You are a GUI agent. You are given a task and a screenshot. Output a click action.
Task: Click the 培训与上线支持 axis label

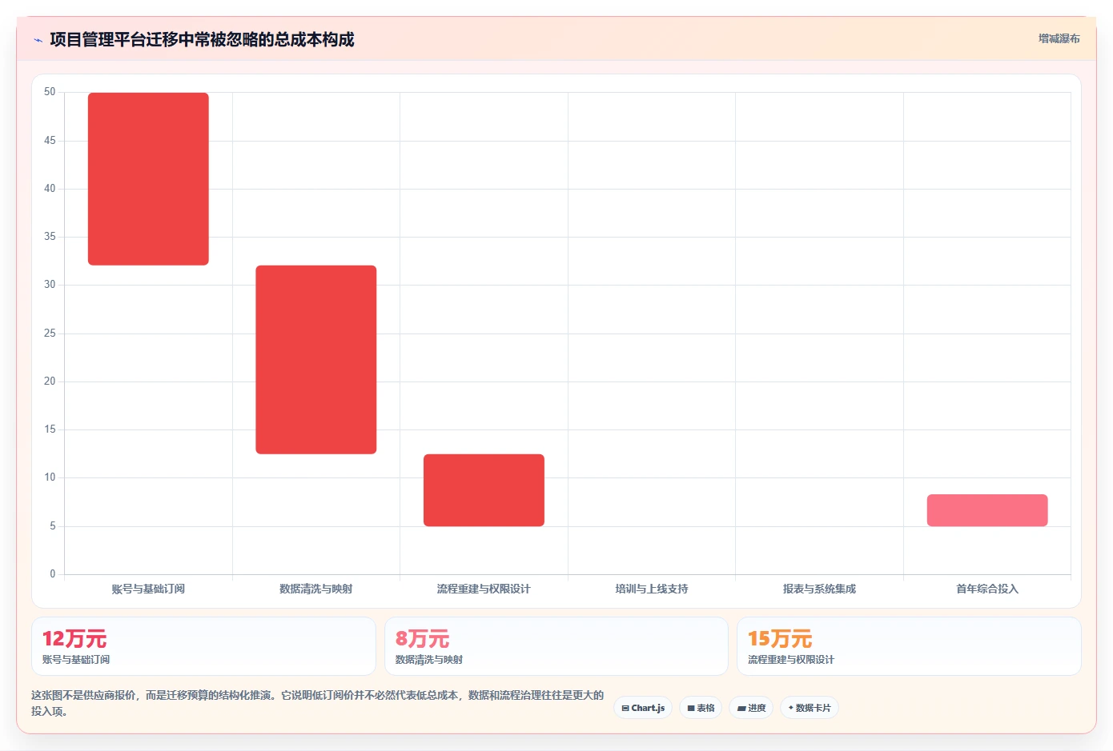click(652, 589)
